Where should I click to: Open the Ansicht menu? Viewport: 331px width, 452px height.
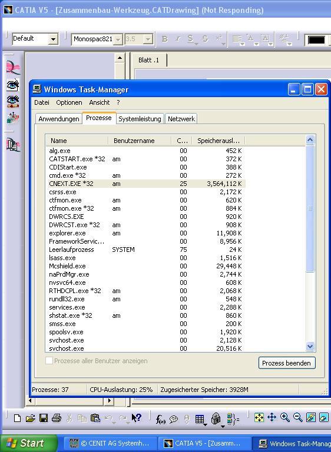coord(100,102)
